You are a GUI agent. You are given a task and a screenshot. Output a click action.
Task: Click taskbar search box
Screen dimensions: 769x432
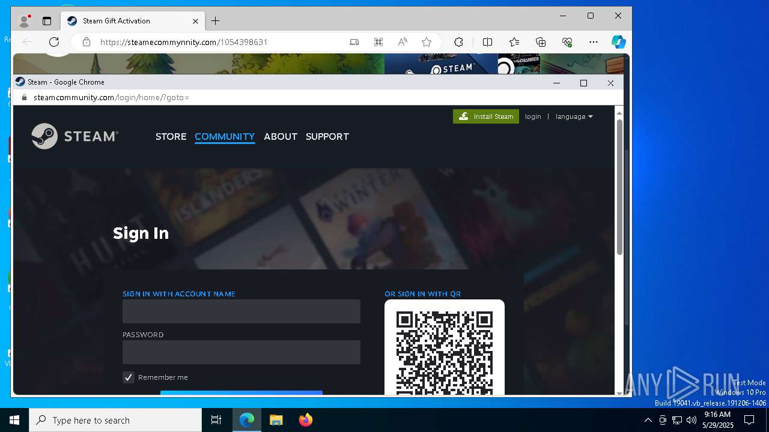(115, 420)
